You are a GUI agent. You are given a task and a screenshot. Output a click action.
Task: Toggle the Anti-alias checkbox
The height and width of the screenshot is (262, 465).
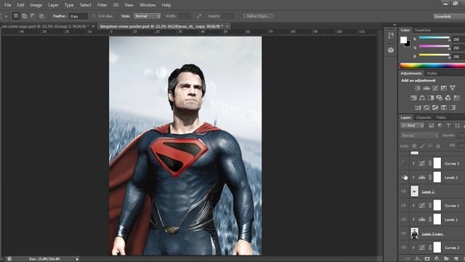pyautogui.click(x=94, y=16)
